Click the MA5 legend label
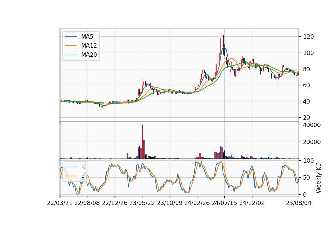The image size is (332, 239). [87, 37]
